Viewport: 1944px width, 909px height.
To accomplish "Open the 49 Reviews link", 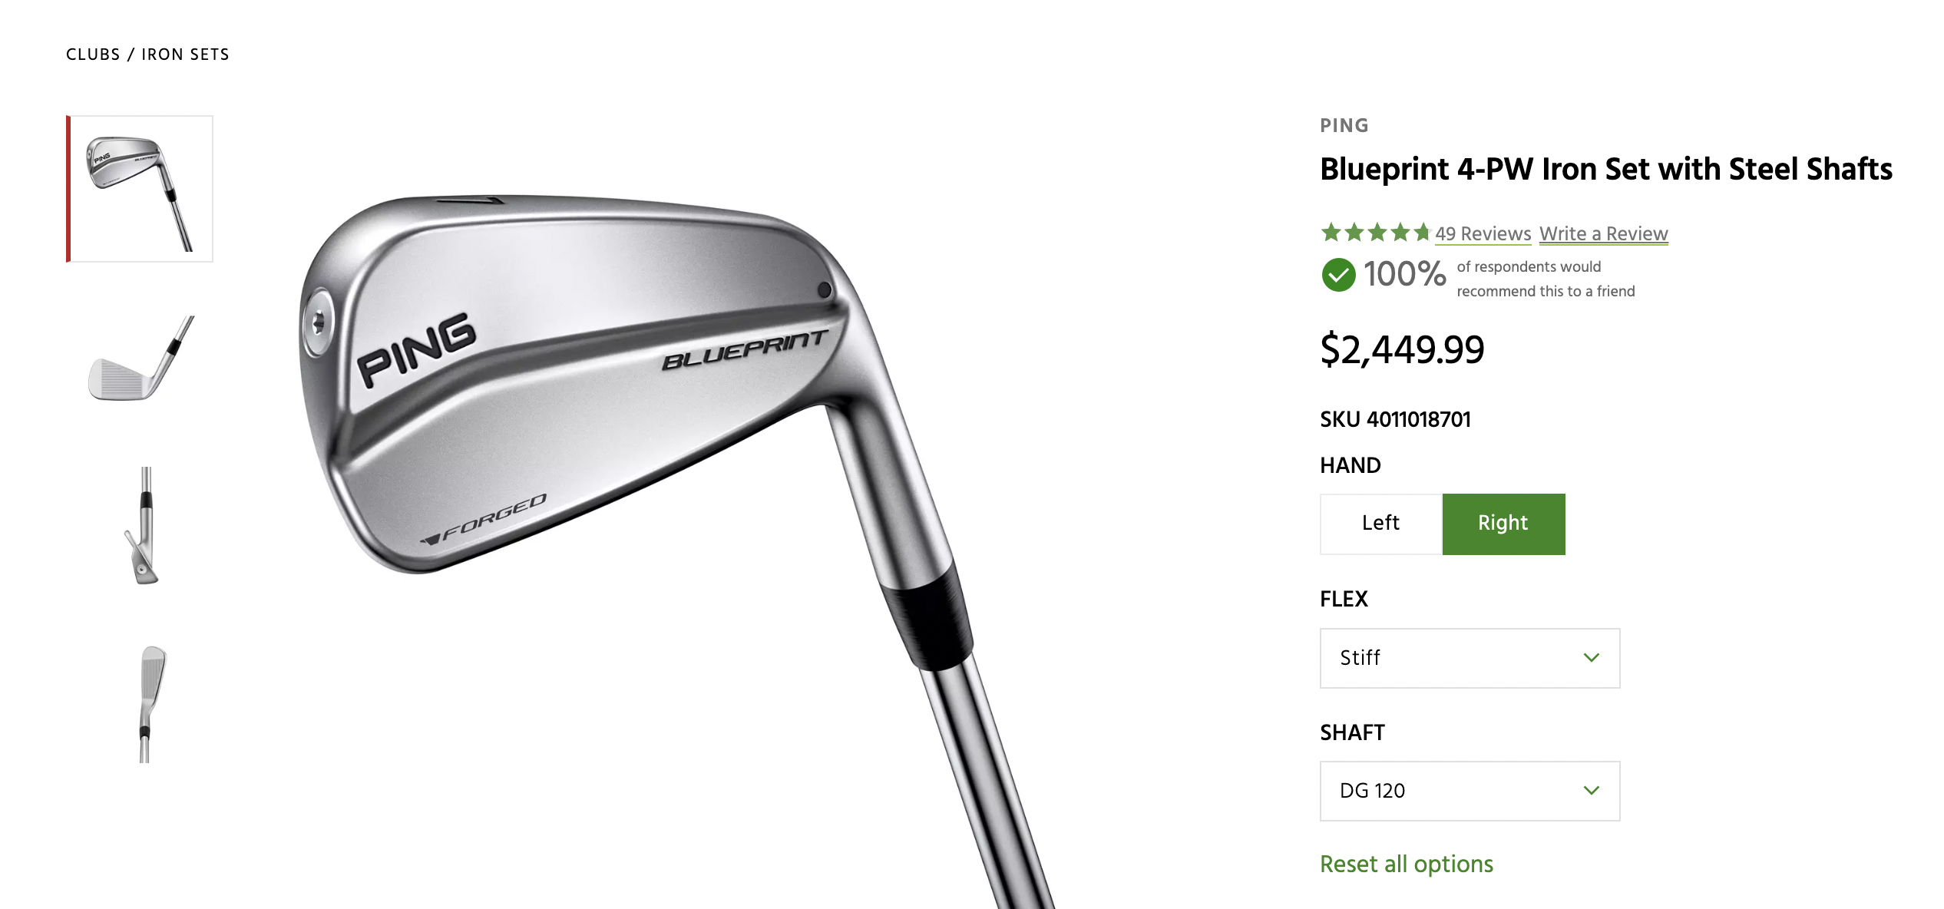I will [x=1483, y=233].
